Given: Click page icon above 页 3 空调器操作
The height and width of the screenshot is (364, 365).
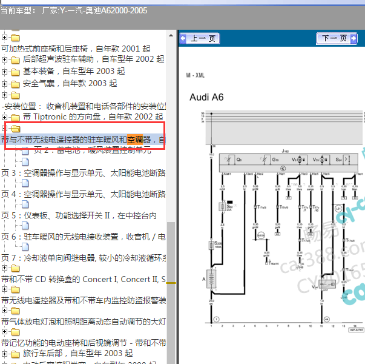Looking at the screenshot, I should coord(25,162).
